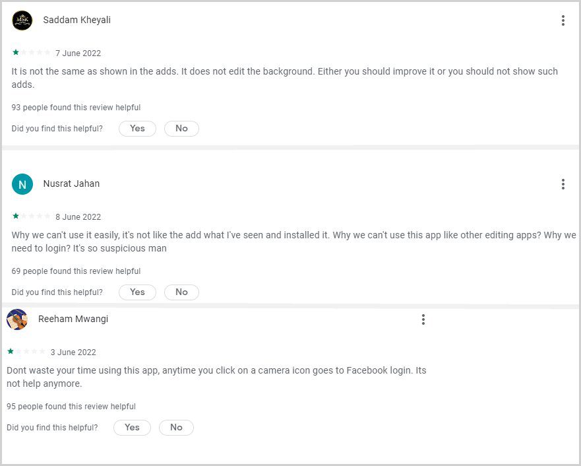581x466 pixels.
Task: Open three-dot menu on Saddam Kheyali's review
Action: coord(563,20)
